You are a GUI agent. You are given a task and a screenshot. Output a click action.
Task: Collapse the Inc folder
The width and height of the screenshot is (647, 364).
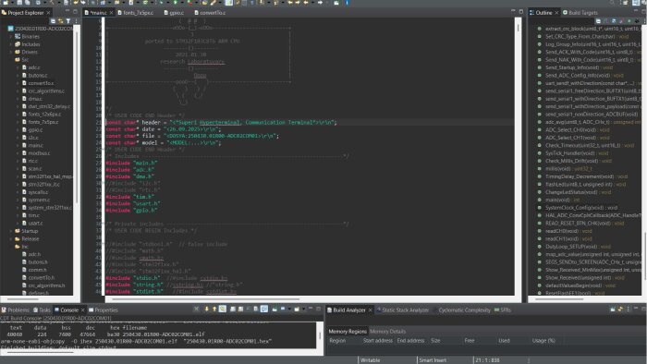click(11, 247)
